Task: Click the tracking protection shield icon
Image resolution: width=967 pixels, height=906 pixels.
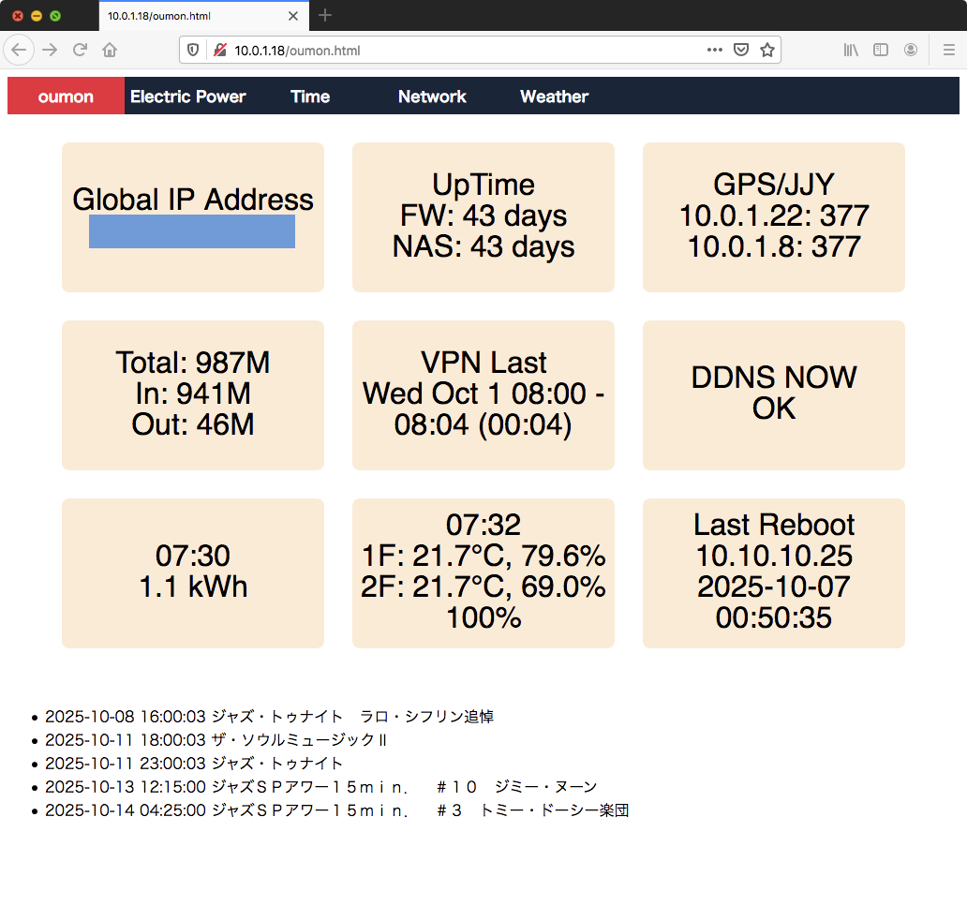Action: coord(194,50)
